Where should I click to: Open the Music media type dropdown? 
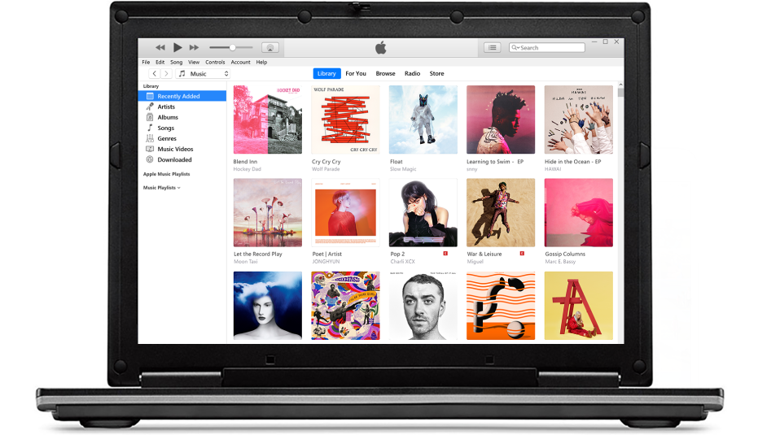[x=203, y=73]
